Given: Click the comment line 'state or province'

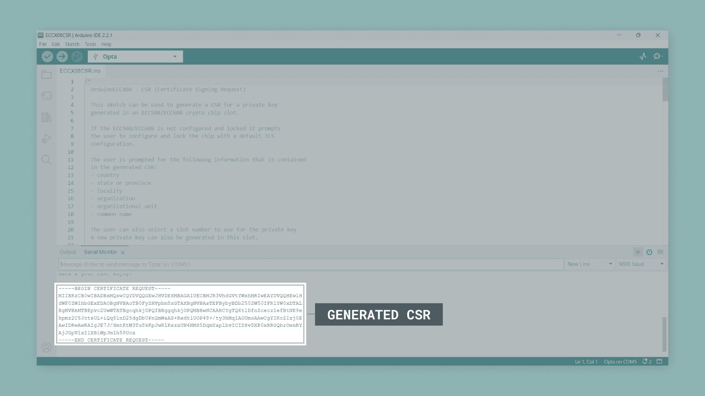Looking at the screenshot, I should (x=121, y=183).
